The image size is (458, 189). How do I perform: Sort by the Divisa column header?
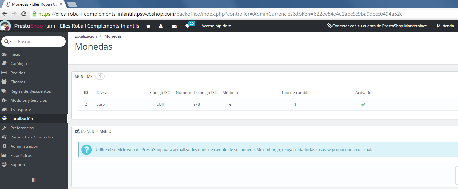[x=102, y=93]
